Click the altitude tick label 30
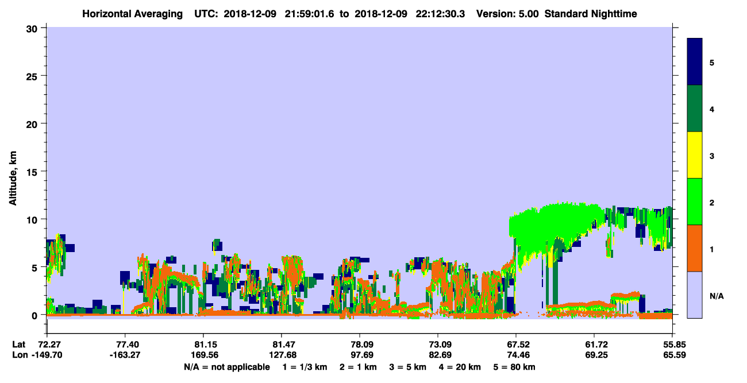The width and height of the screenshot is (747, 383). (x=33, y=28)
